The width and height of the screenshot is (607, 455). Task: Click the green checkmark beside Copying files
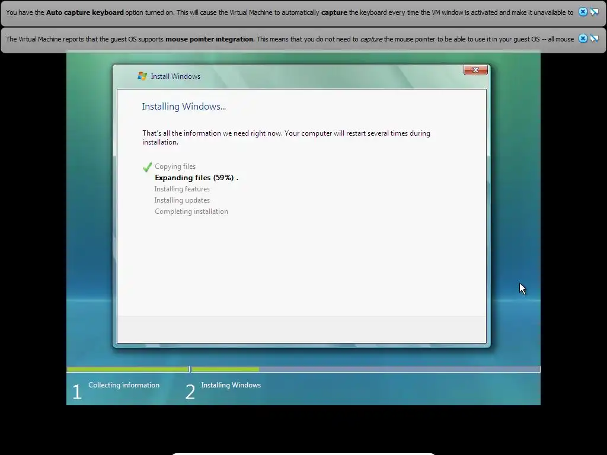147,167
